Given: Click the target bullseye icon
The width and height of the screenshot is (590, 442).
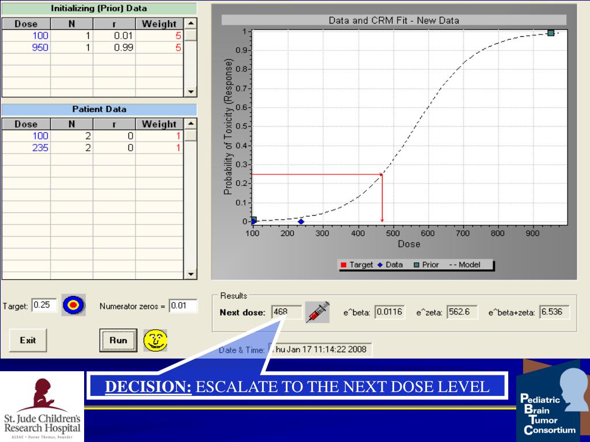Looking at the screenshot, I should tap(73, 305).
